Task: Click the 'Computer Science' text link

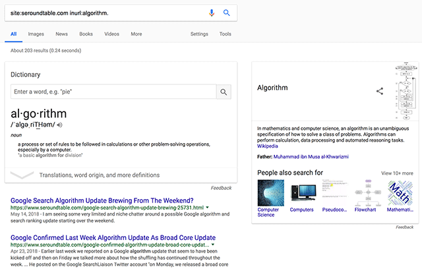Action: click(268, 212)
